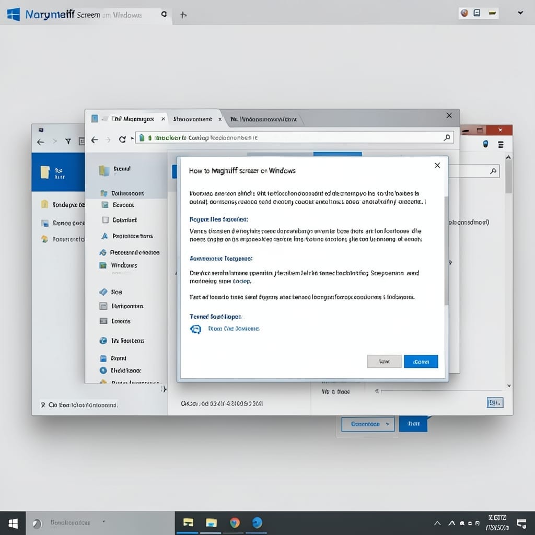Click the square panel icon at top right
This screenshot has height=535, width=535.
[477, 13]
